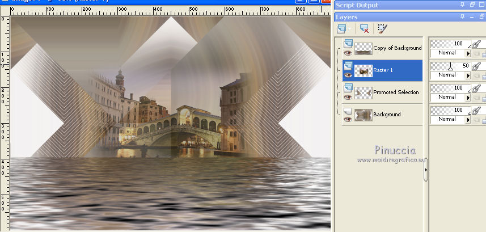Hide the Promoted Selection layer
This screenshot has width=486, height=232.
tap(348, 97)
